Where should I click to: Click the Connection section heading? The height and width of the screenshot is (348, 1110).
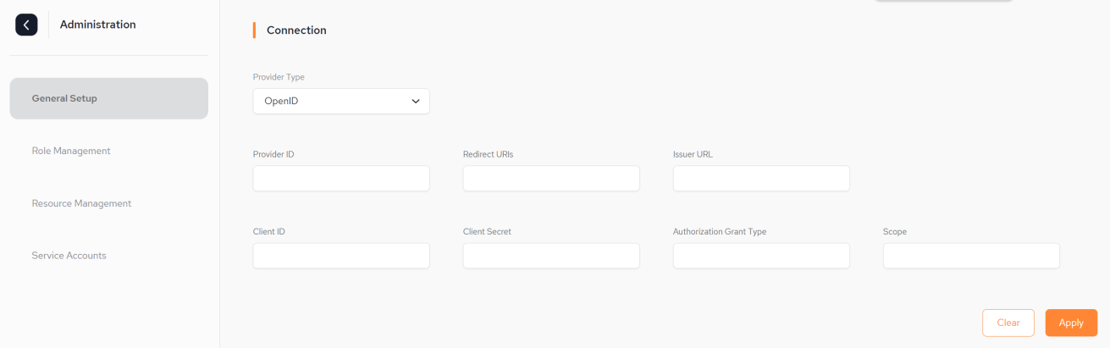point(296,30)
